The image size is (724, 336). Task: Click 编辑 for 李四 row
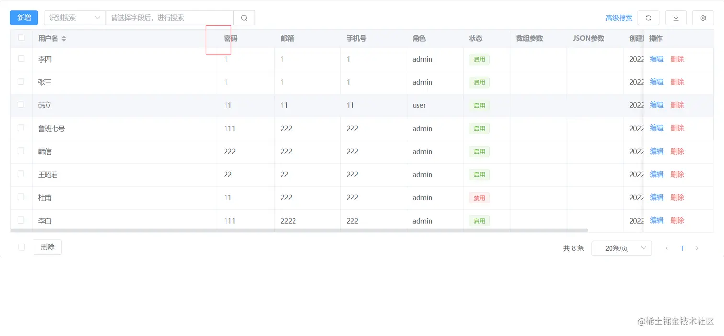[656, 59]
